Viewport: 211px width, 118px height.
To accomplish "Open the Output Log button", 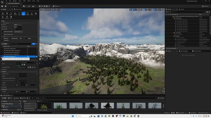I will 15,113.
